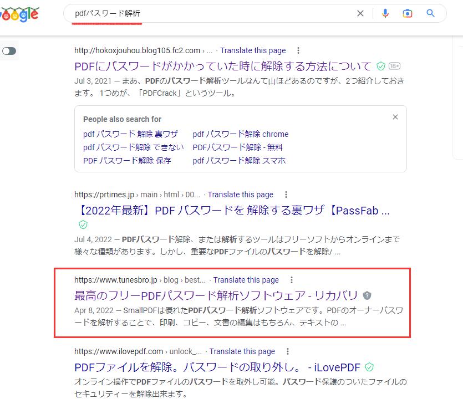The width and height of the screenshot is (463, 409).
Task: Open the iLovePDF result PDFファイルを解除
Action: (x=217, y=367)
